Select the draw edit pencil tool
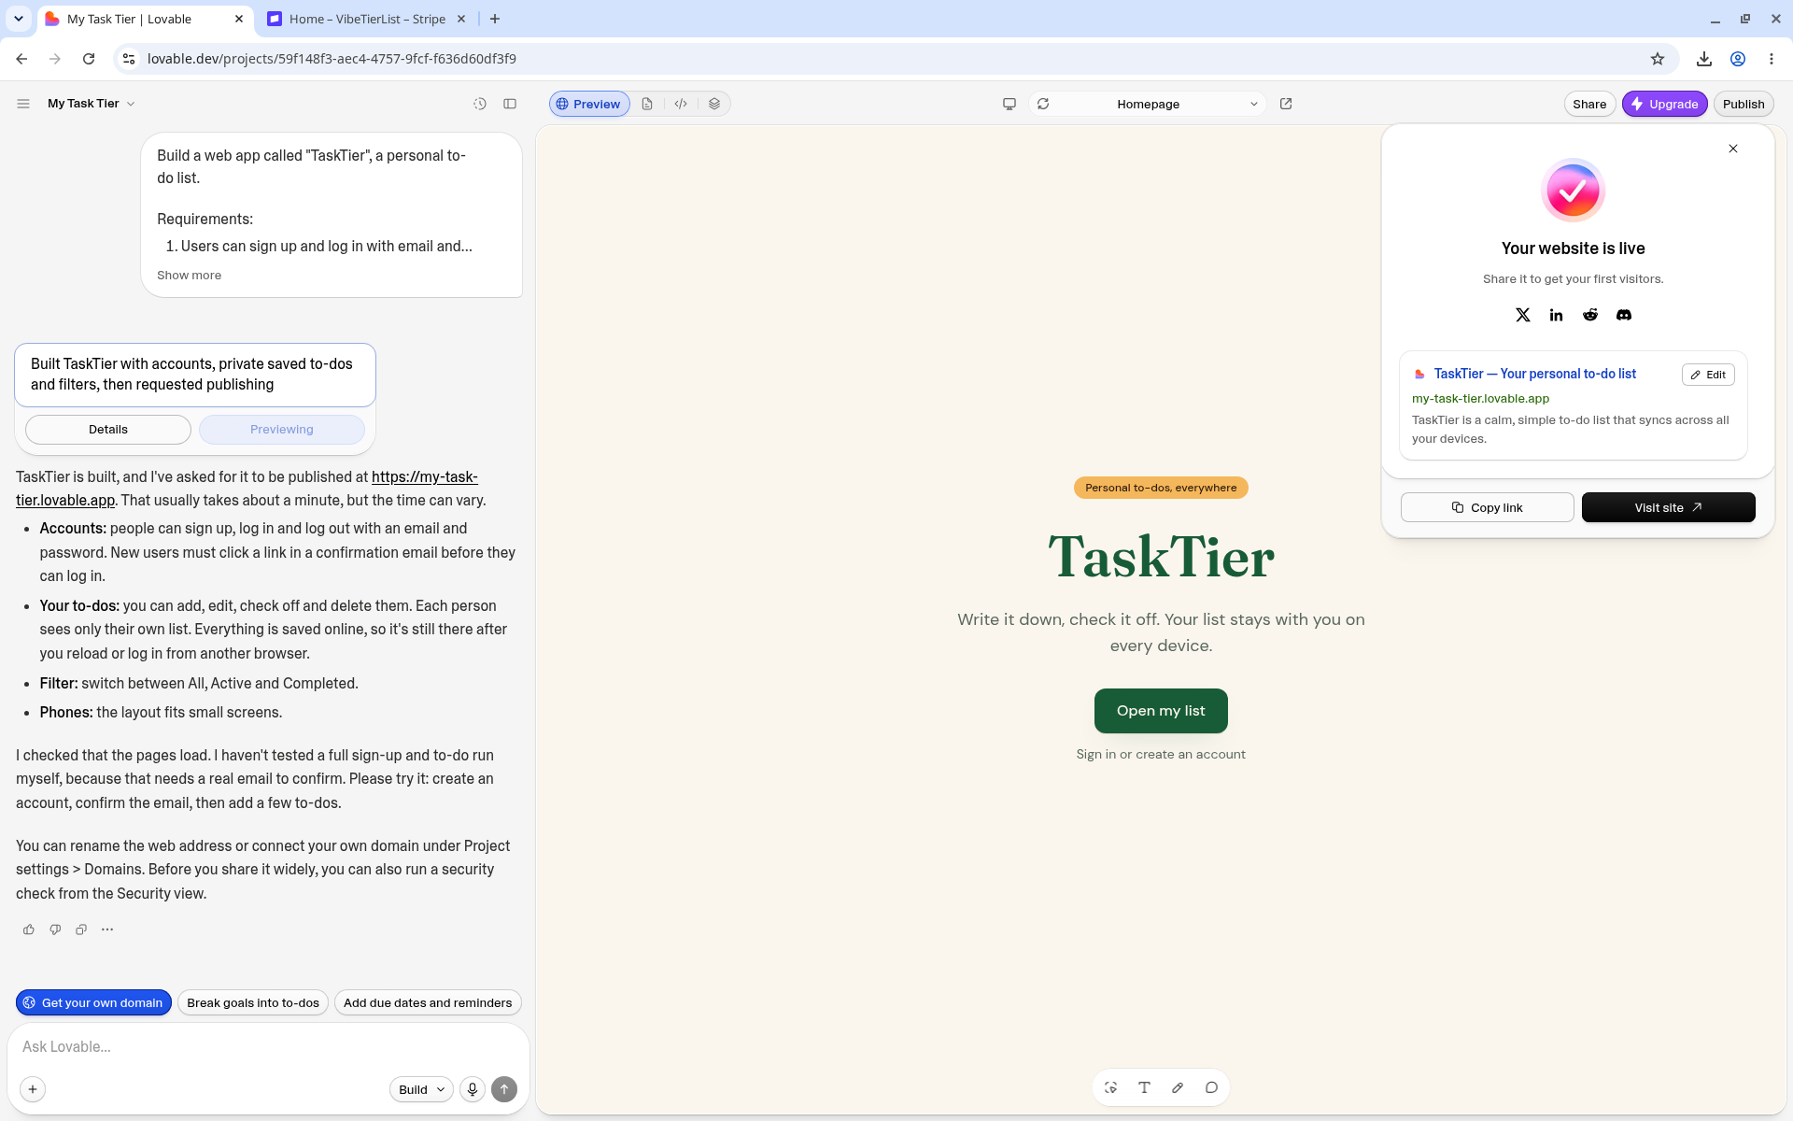 tap(1178, 1087)
